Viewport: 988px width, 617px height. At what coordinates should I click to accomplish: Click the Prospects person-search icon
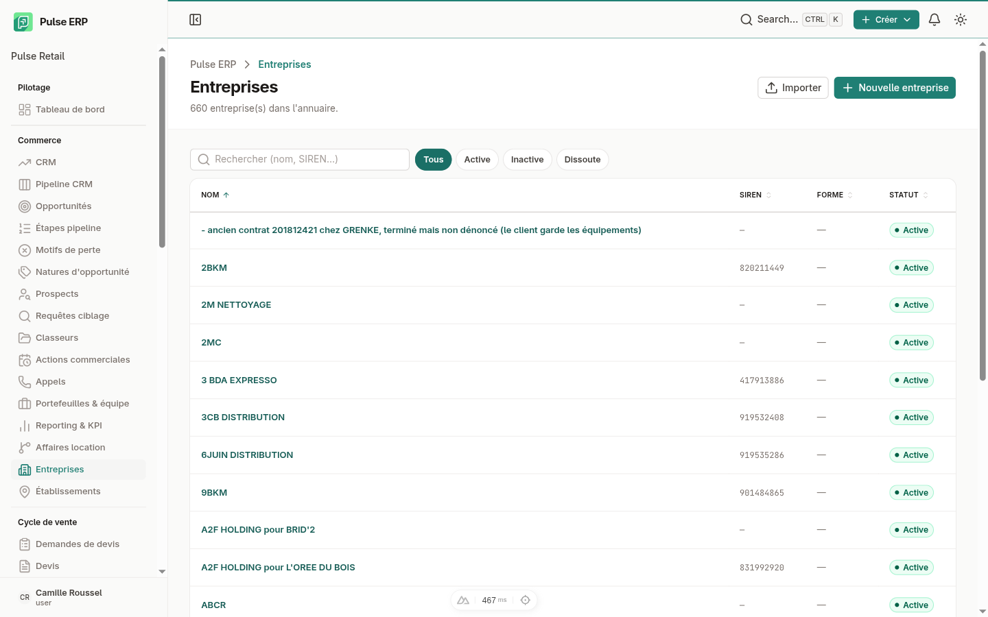[25, 294]
